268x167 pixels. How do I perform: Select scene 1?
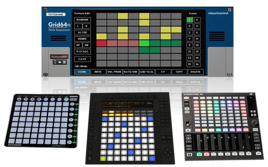[190, 20]
